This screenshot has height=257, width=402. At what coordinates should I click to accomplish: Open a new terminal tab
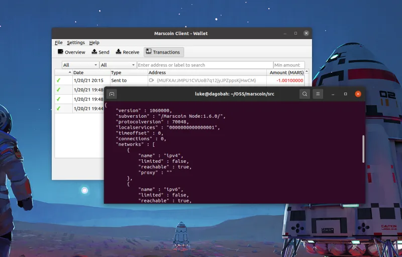point(112,94)
